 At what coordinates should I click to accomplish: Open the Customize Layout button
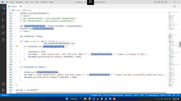pos(166,2)
